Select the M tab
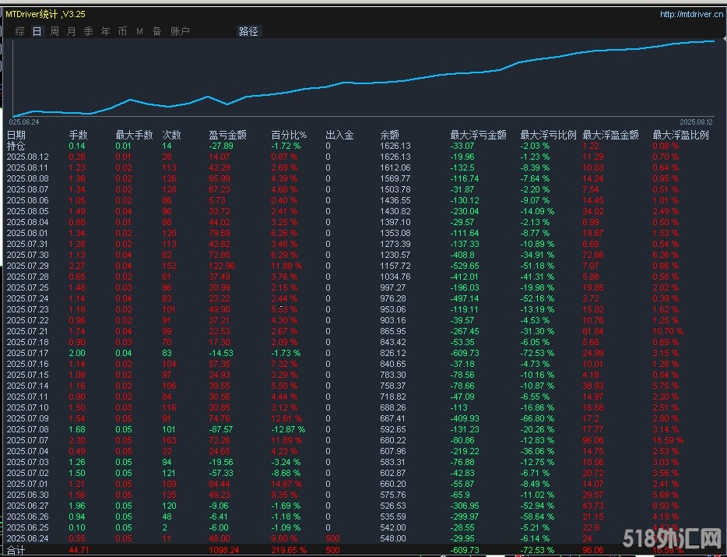727x557 pixels. [139, 31]
